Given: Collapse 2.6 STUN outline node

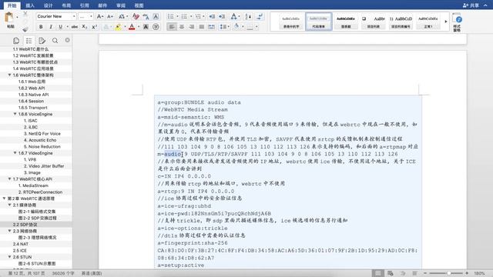Looking at the screenshot, I should point(10,257).
